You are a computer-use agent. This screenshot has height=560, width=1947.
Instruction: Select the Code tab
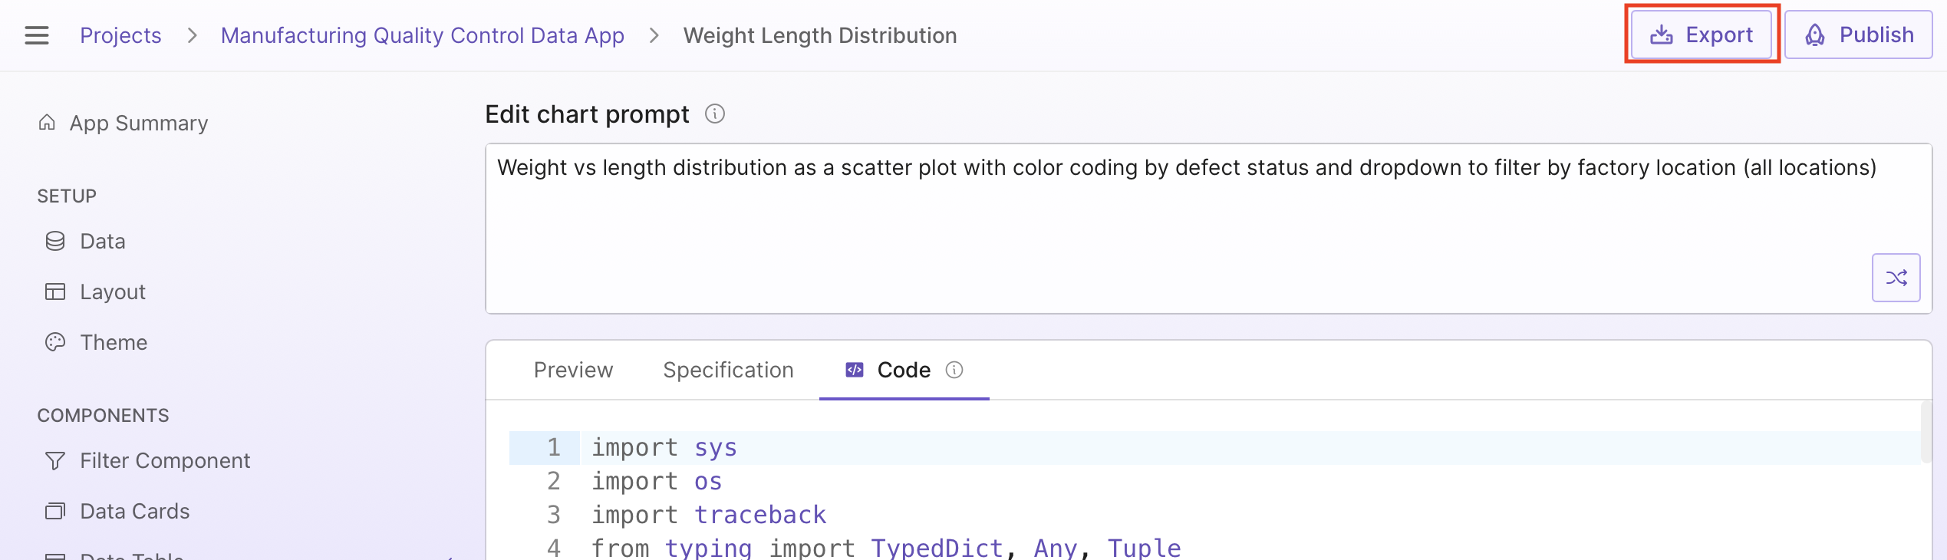click(903, 371)
